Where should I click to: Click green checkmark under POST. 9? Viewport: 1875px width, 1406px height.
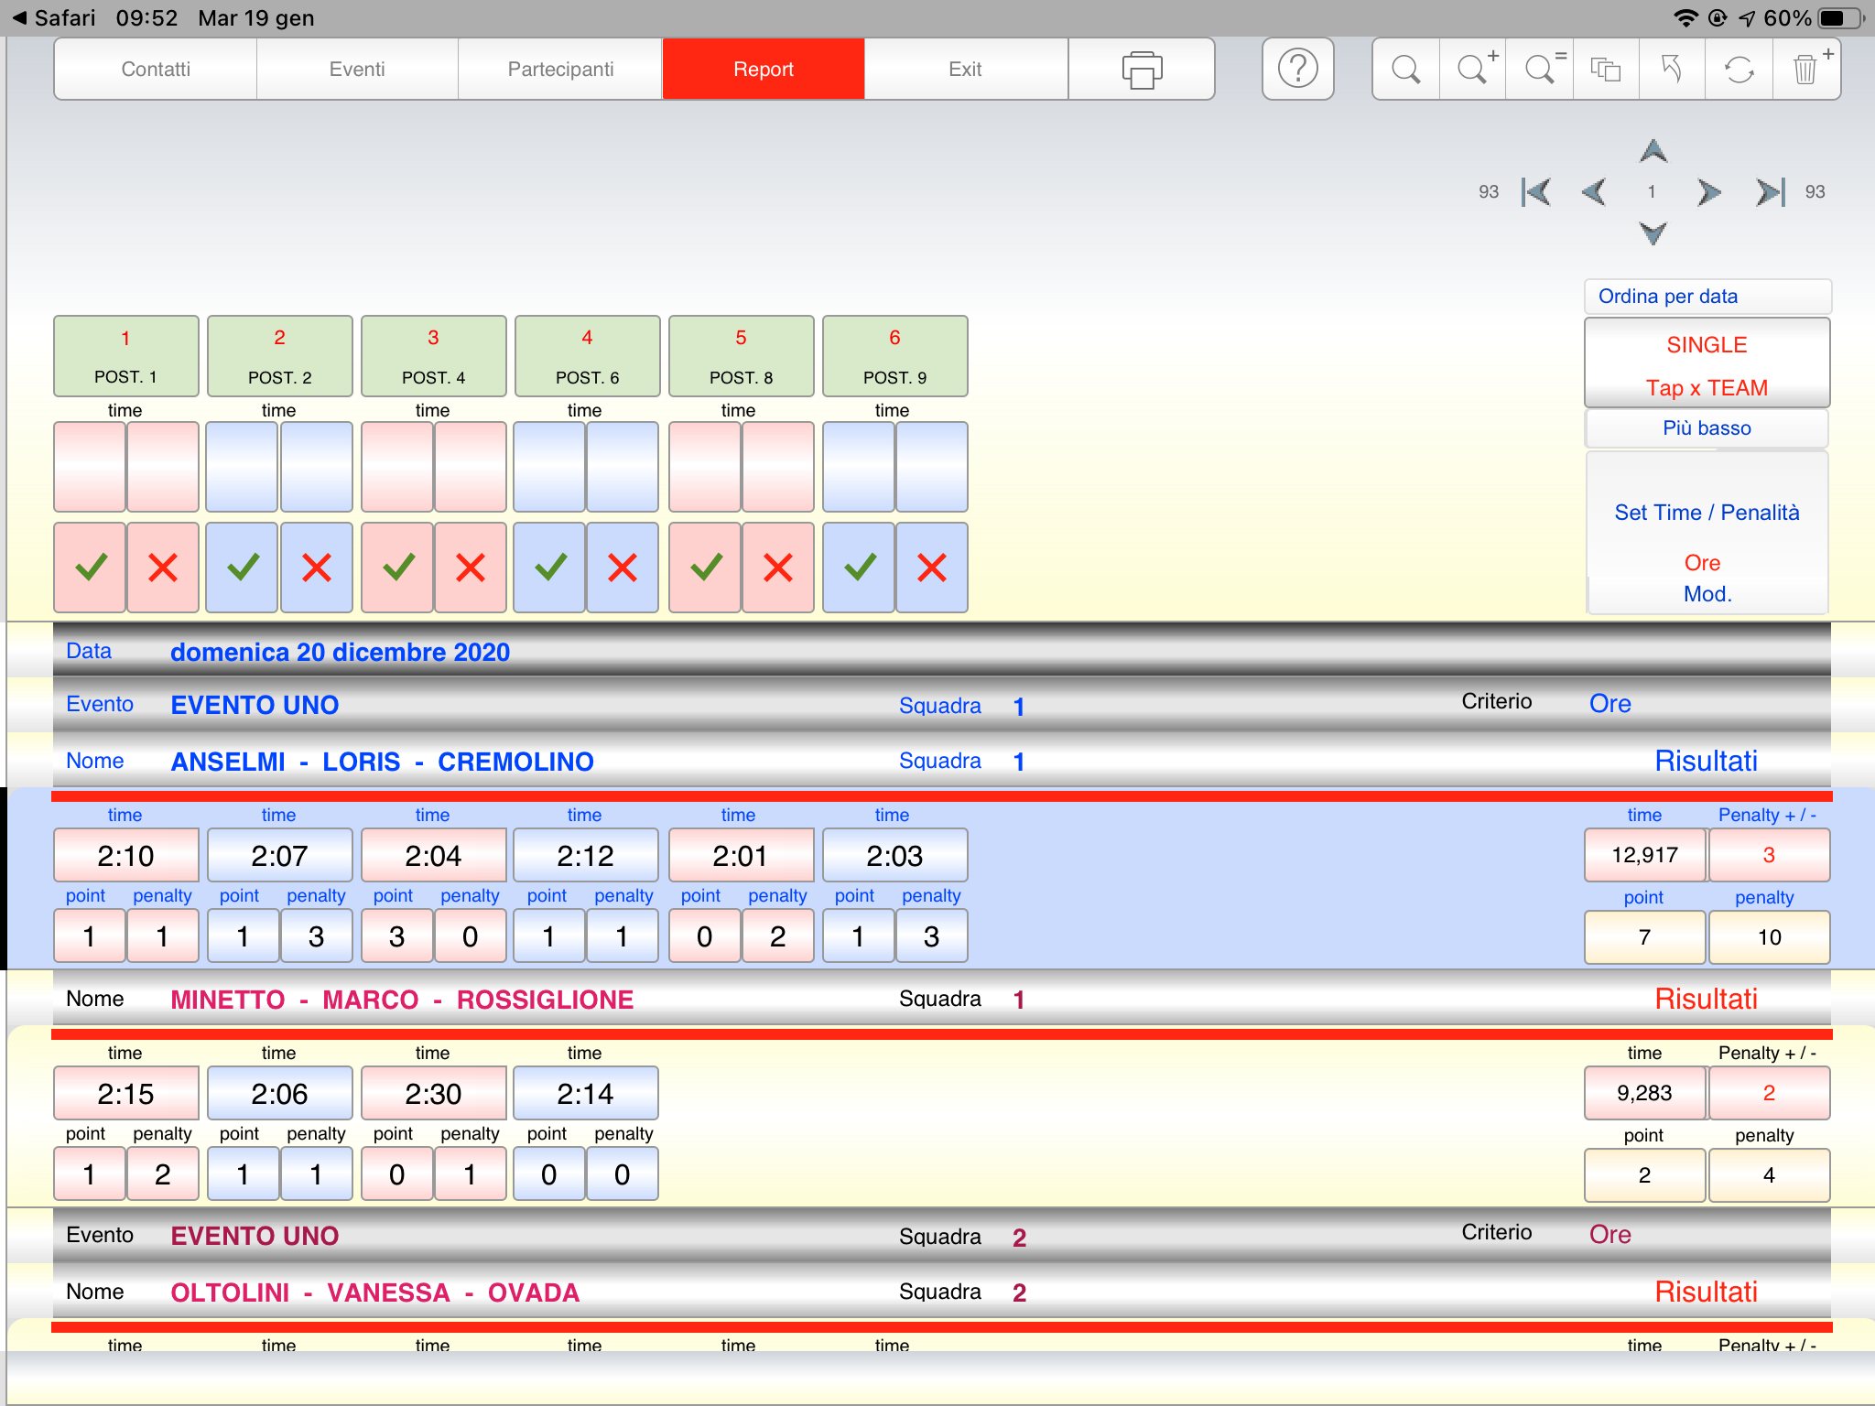(x=859, y=568)
